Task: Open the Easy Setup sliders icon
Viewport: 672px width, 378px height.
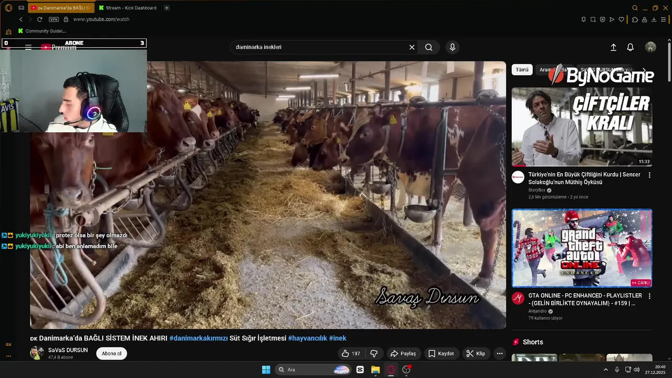Action: [664, 19]
